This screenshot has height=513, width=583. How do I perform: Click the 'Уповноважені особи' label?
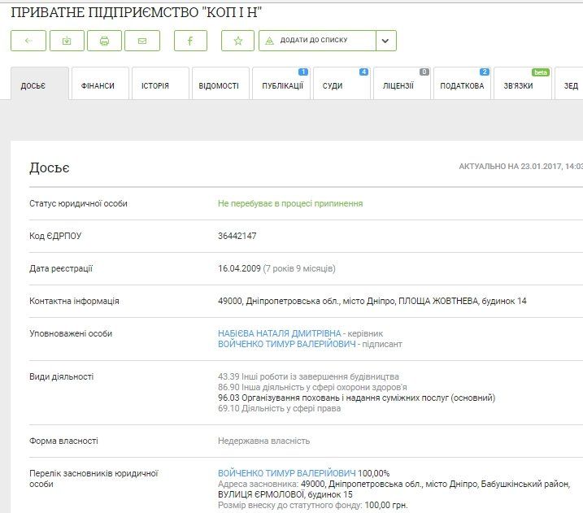pos(71,333)
